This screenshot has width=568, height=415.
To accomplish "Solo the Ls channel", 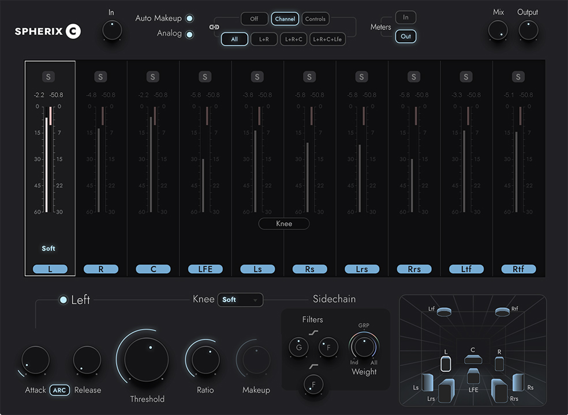I will tap(257, 77).
